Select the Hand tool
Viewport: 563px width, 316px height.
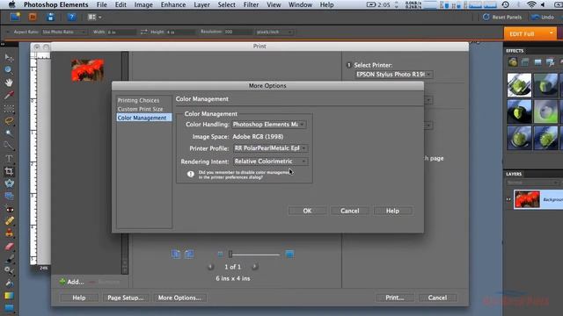pos(9,83)
